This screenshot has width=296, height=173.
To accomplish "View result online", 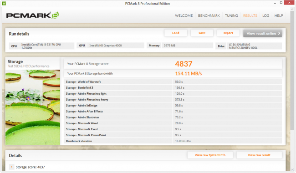I will coord(262,33).
